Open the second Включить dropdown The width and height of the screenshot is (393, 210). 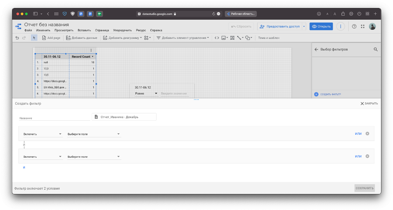42,157
